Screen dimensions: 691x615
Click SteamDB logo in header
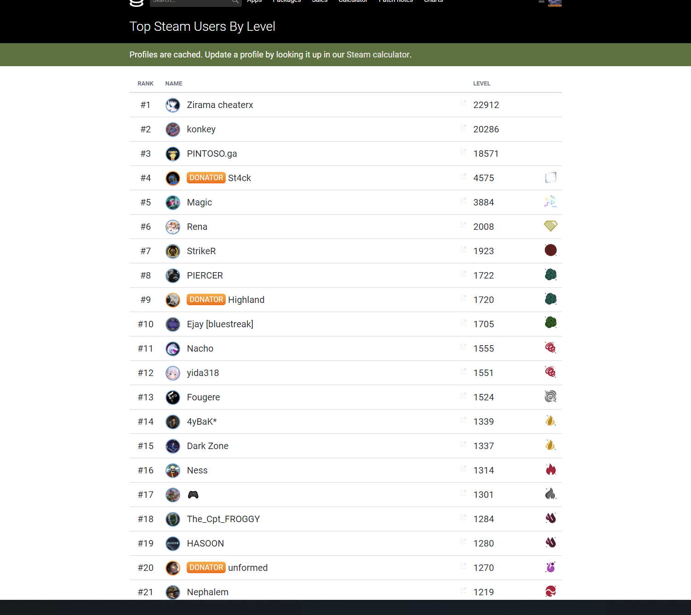(137, 3)
